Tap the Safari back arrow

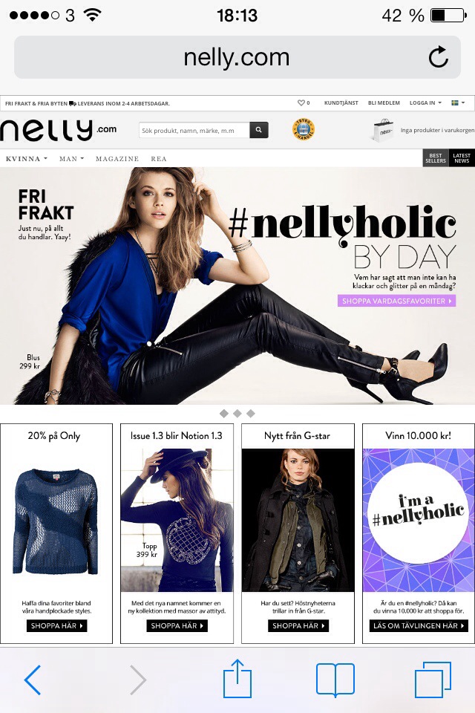[x=32, y=680]
